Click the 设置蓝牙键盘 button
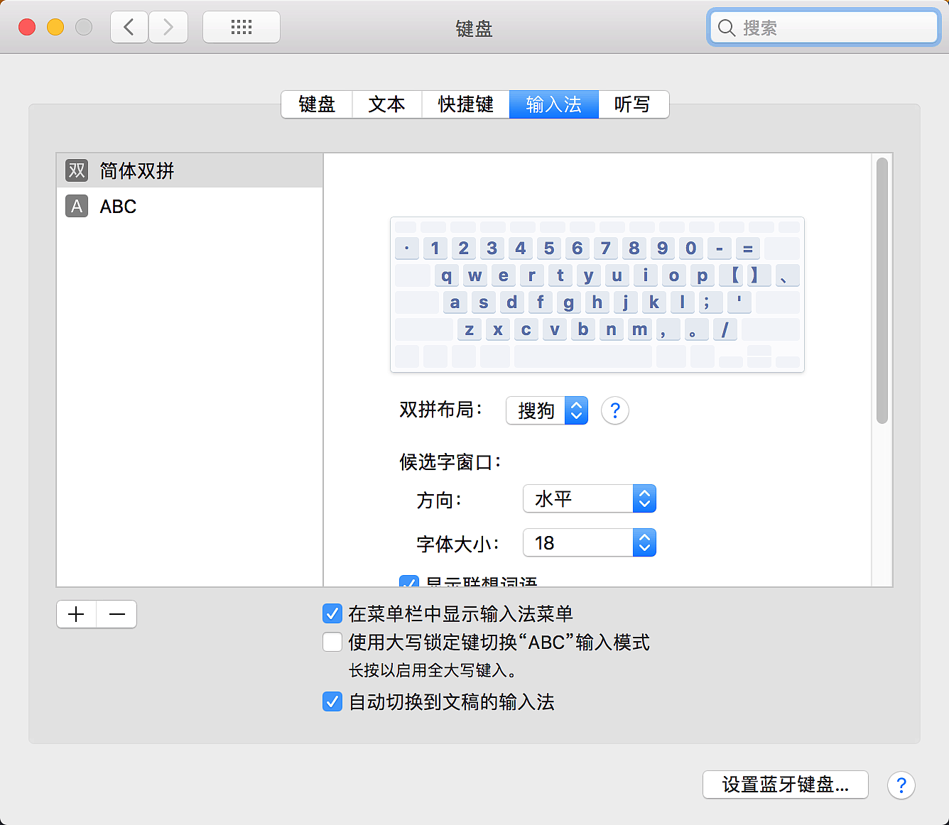This screenshot has width=949, height=825. click(785, 785)
